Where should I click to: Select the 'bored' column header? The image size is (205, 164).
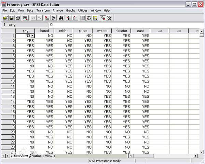click(44, 31)
